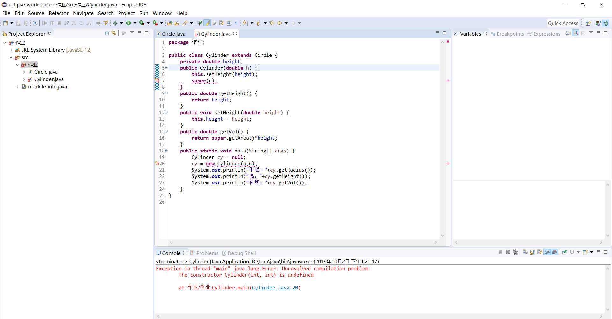Open the Refactor menu
The height and width of the screenshot is (319, 612).
[x=58, y=13]
